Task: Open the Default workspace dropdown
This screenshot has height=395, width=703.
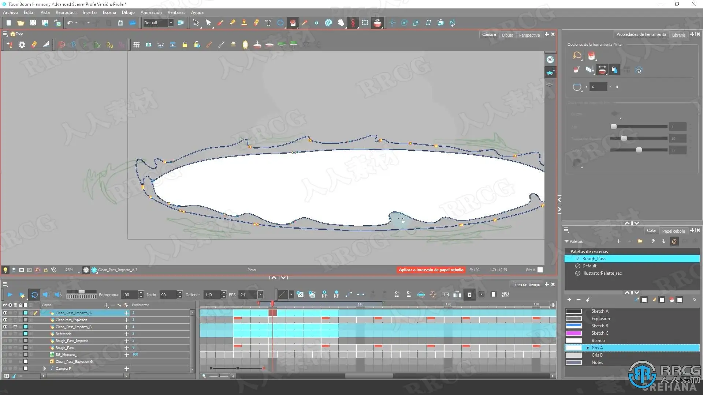Action: (171, 23)
